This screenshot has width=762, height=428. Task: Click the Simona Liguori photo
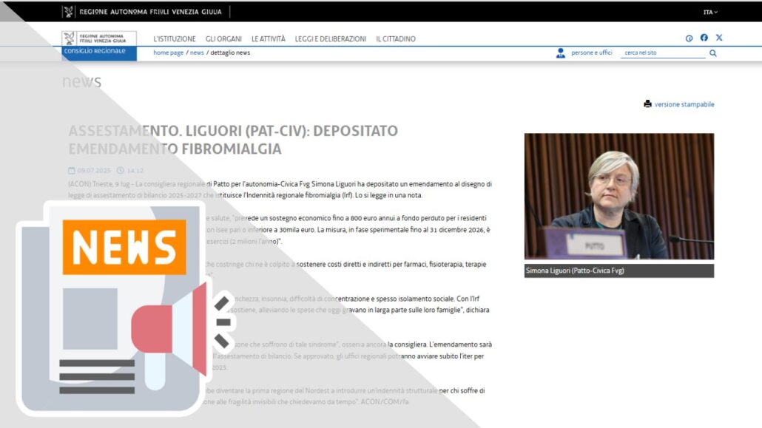(x=619, y=196)
